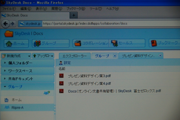Open the ブックマーク(B) menu

[76, 9]
